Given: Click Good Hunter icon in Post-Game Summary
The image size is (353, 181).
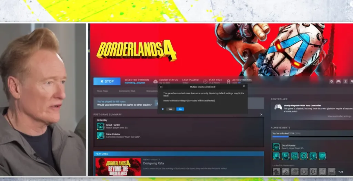Looking at the screenshot, I should pos(101,126).
